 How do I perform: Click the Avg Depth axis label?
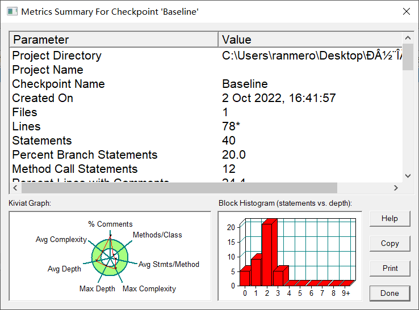64,269
